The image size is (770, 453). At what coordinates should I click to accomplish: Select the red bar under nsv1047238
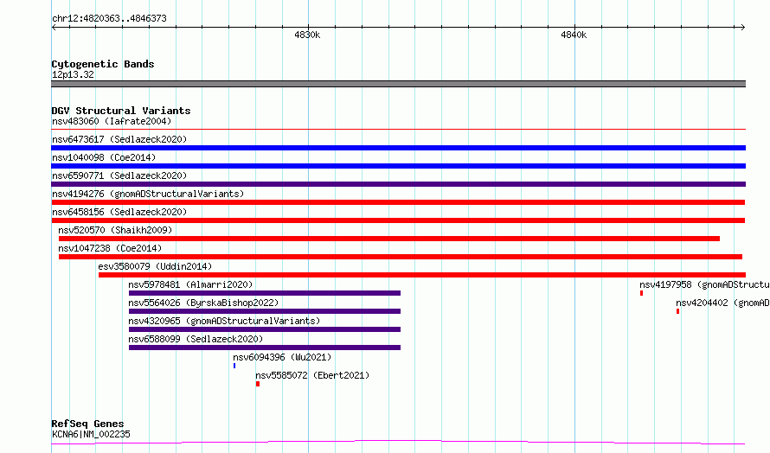(x=401, y=257)
